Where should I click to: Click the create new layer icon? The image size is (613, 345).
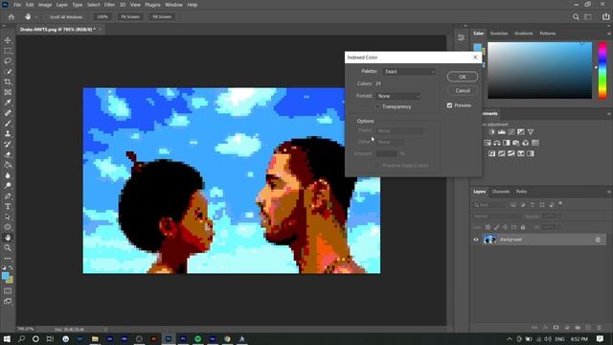coord(588,327)
